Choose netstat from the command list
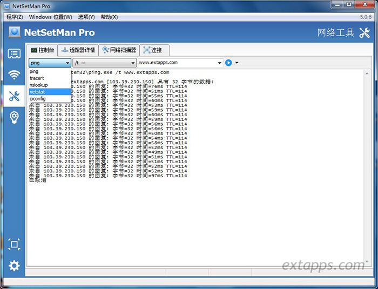Image resolution: width=378 pixels, height=289 pixels. (x=50, y=92)
